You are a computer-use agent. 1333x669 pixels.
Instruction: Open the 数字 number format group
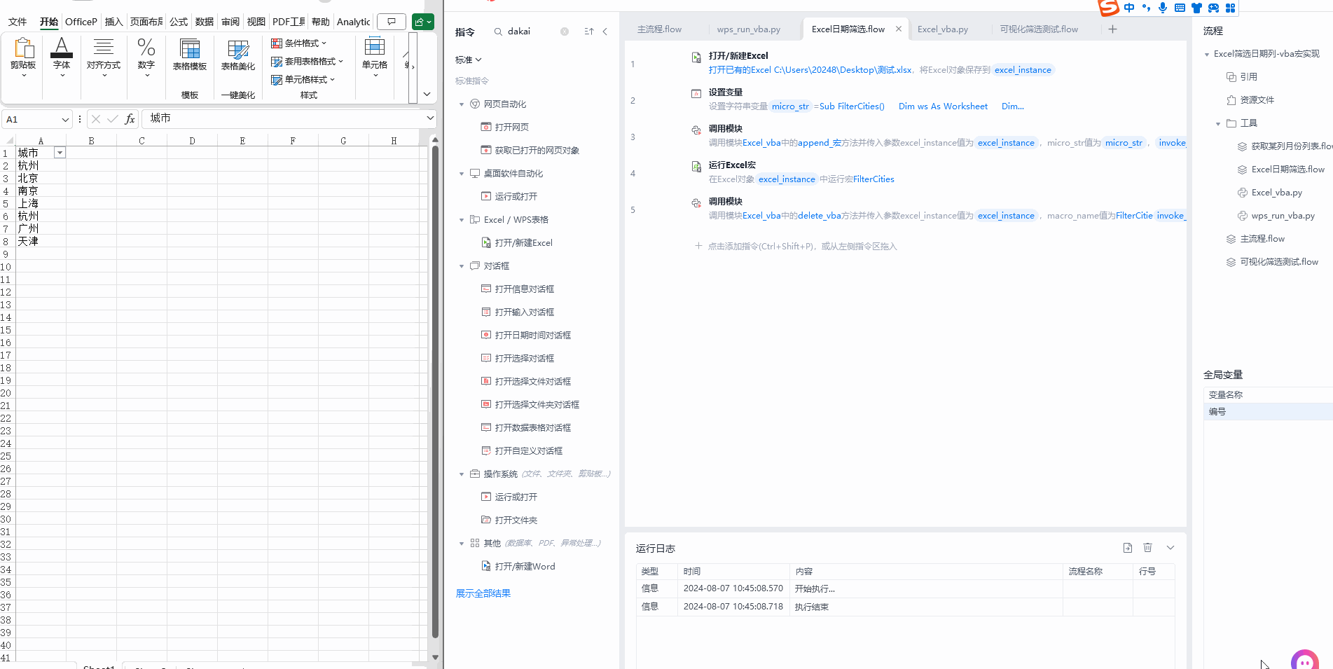pyautogui.click(x=146, y=56)
